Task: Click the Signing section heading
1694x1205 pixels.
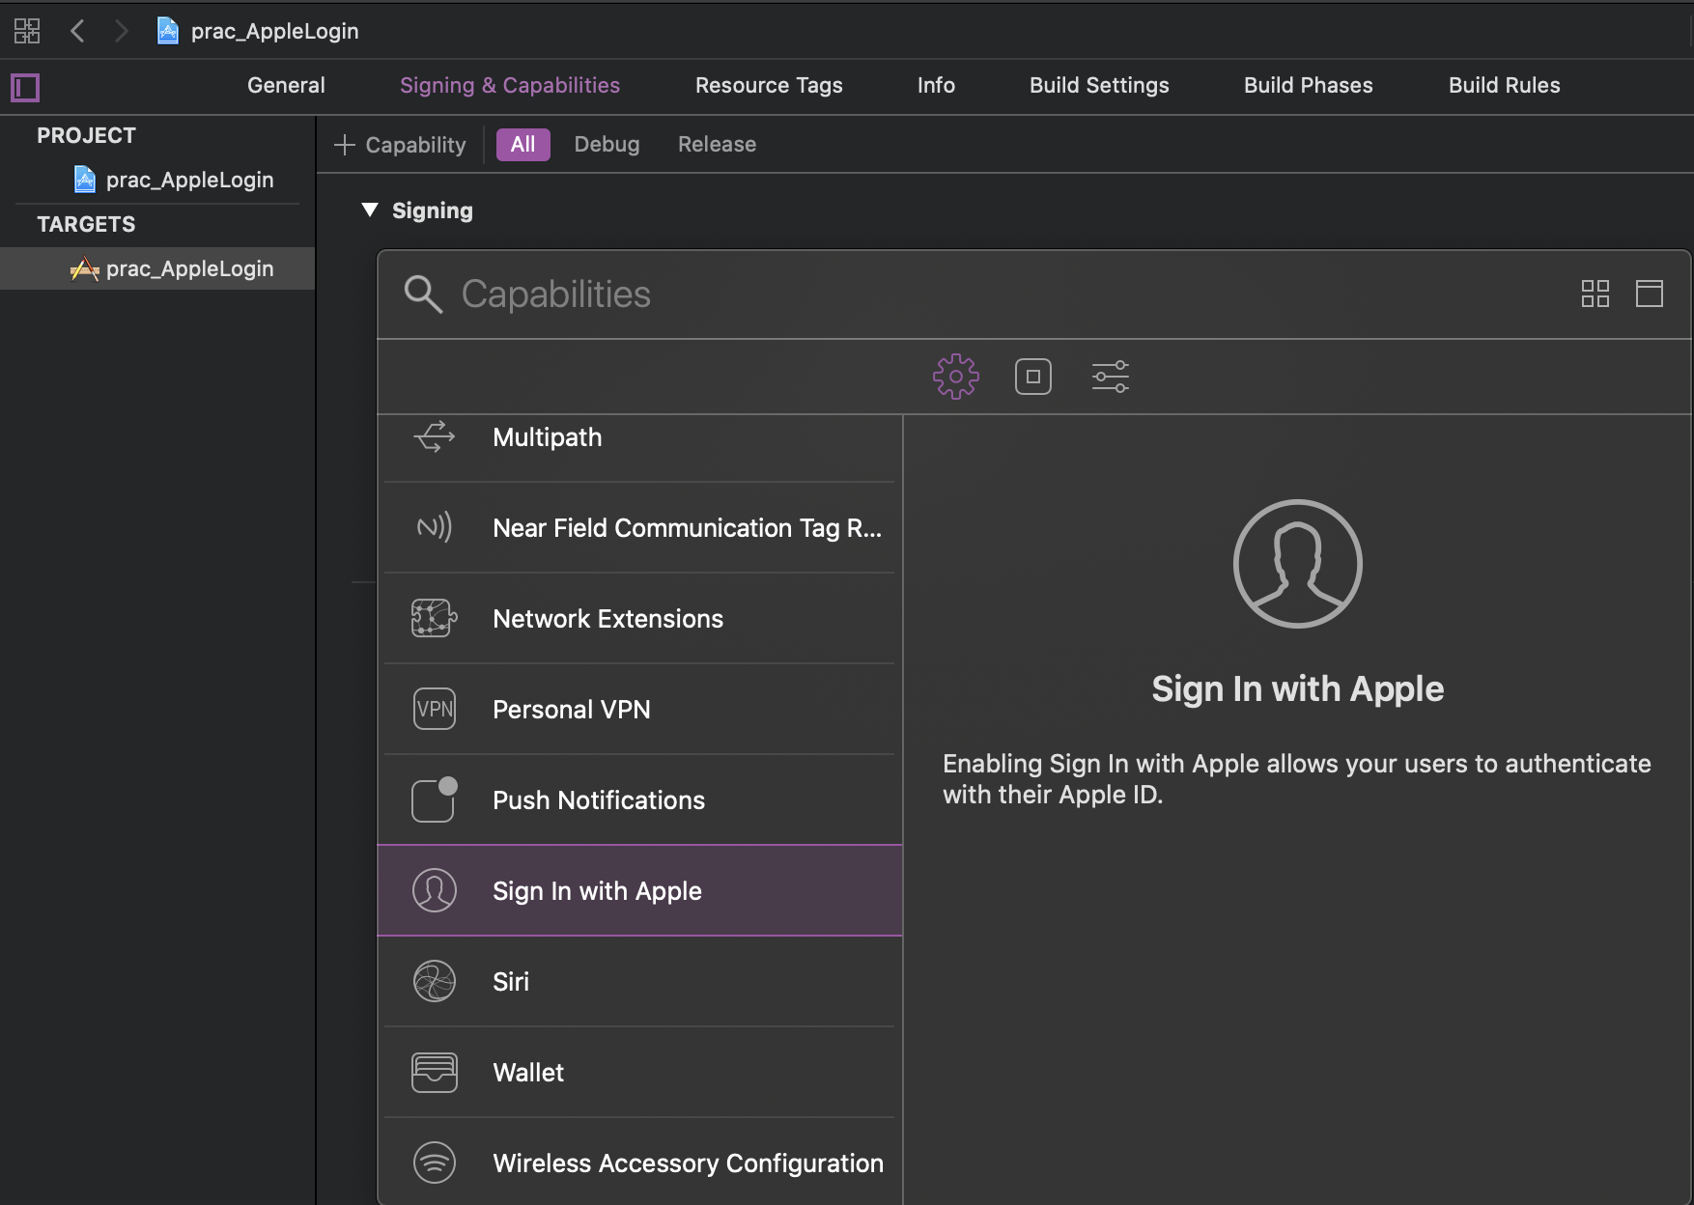Action: (433, 210)
